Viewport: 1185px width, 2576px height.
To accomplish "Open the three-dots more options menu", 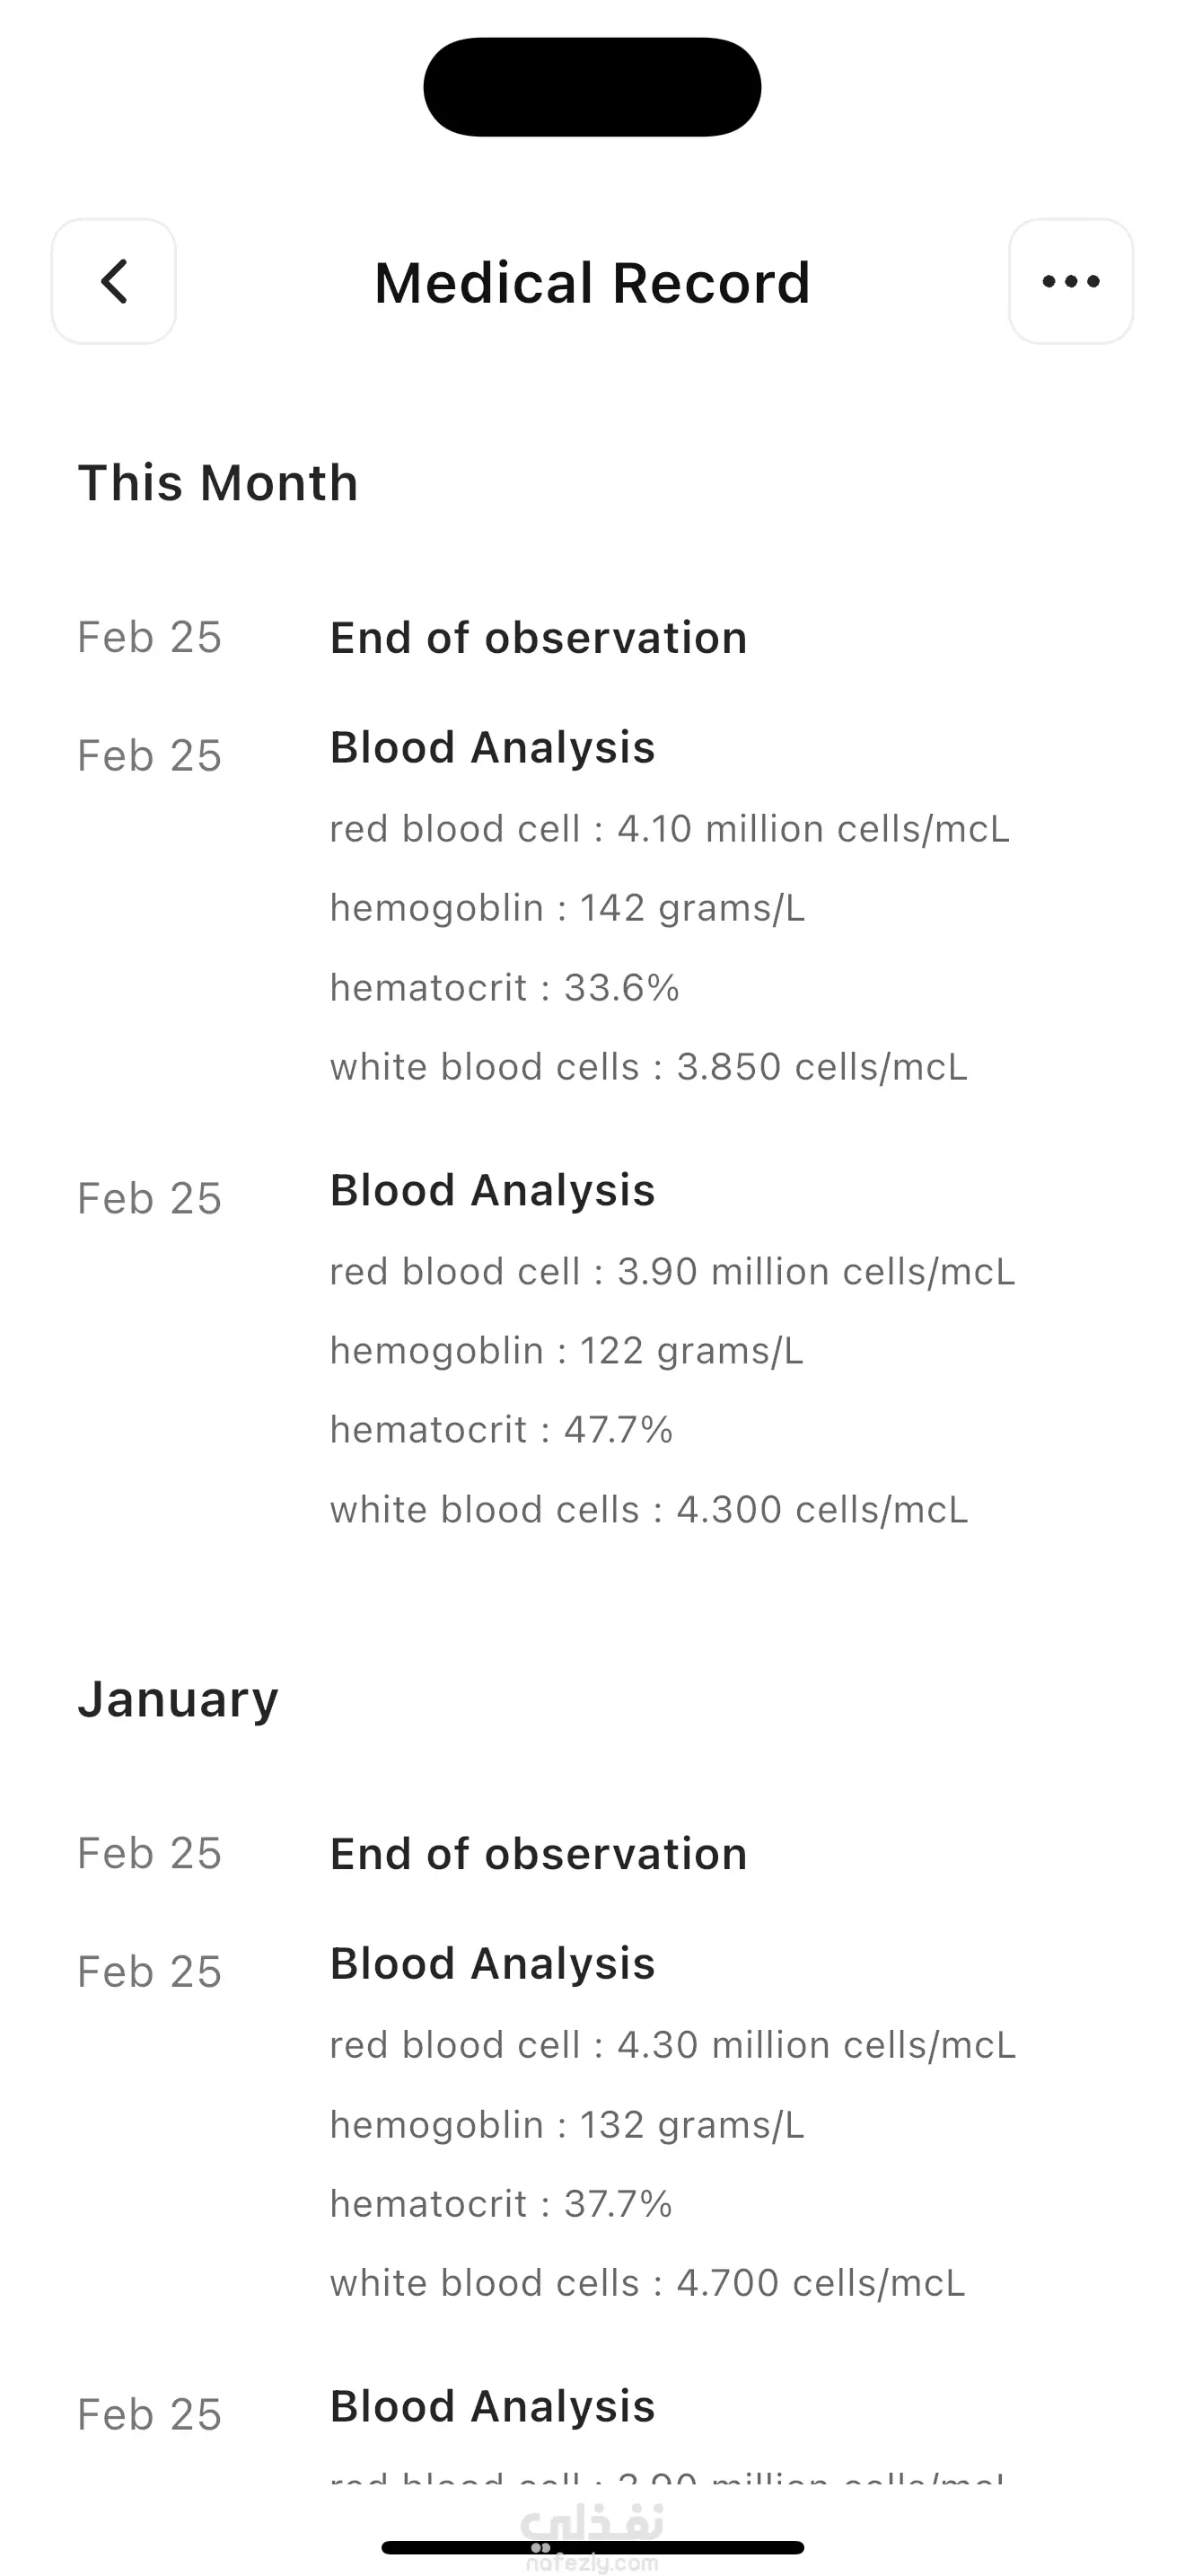I will pos(1071,281).
